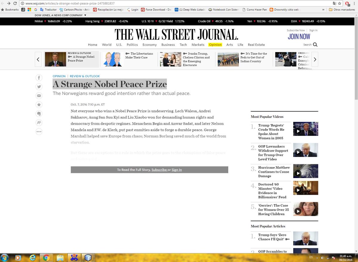Click Subscribe Now link in header
Viewport: 358px width, 262px height.
coord(296,30)
